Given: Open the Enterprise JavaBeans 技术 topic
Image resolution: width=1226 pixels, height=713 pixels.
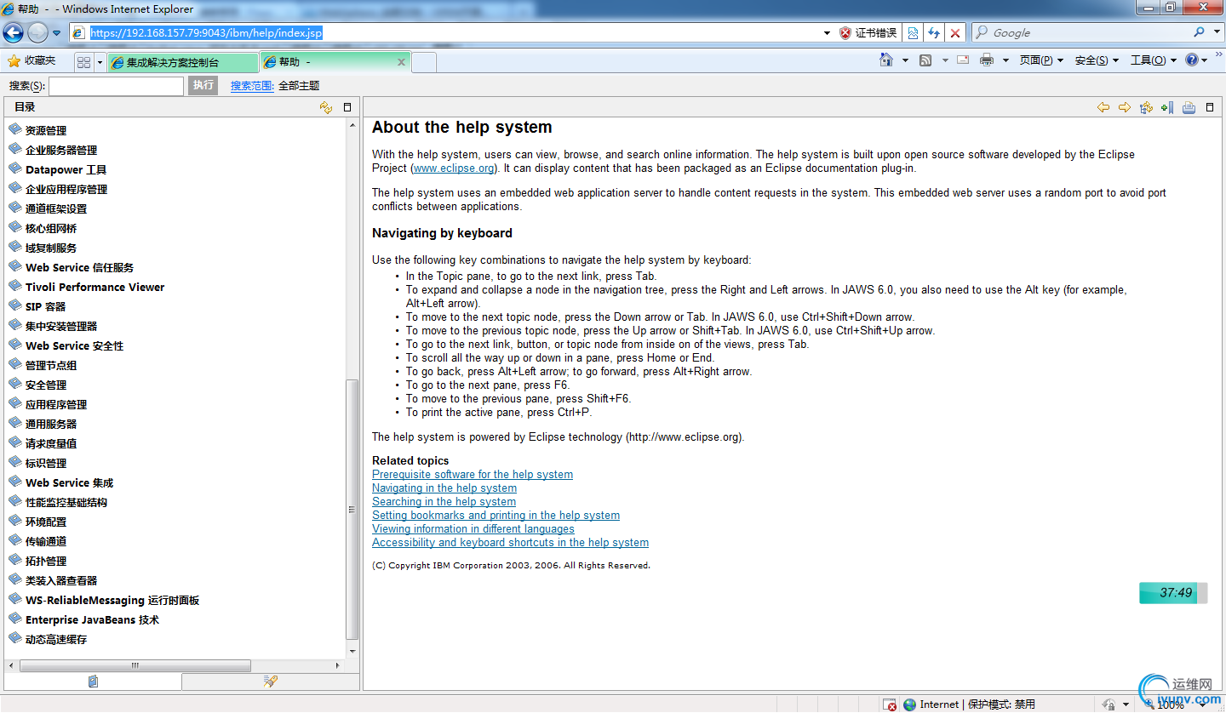Looking at the screenshot, I should [x=92, y=620].
